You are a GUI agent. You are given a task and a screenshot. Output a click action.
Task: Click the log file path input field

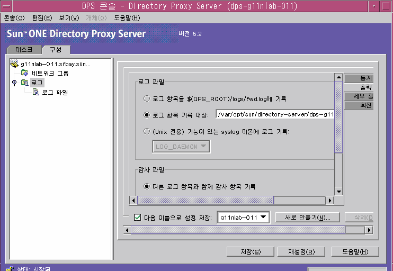(275, 114)
